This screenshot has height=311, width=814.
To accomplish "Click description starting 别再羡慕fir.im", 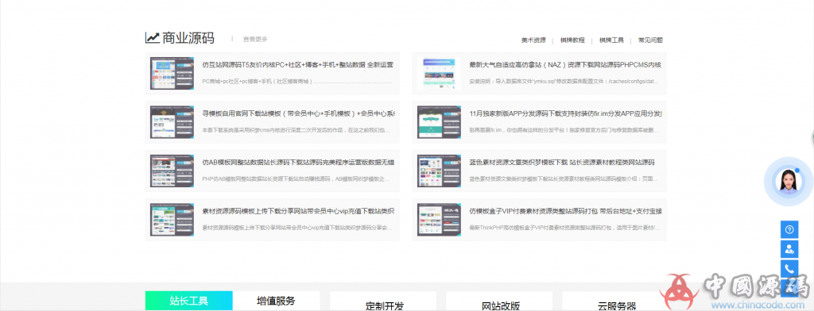I will pyautogui.click(x=564, y=130).
